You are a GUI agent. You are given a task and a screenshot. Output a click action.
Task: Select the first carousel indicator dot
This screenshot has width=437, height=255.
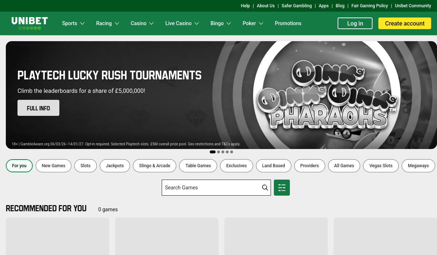tap(213, 152)
